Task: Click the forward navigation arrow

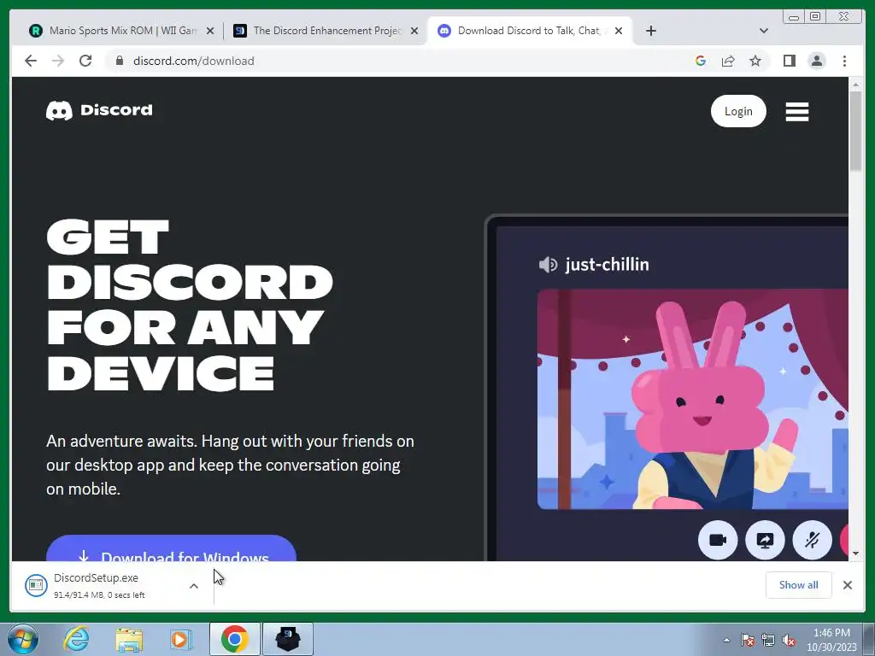Action: 58,61
